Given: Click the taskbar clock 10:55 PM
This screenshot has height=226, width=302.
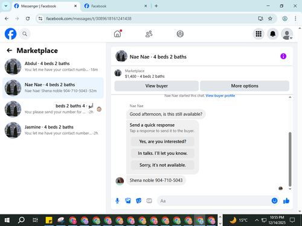Looking at the screenshot, I should pyautogui.click(x=277, y=220).
